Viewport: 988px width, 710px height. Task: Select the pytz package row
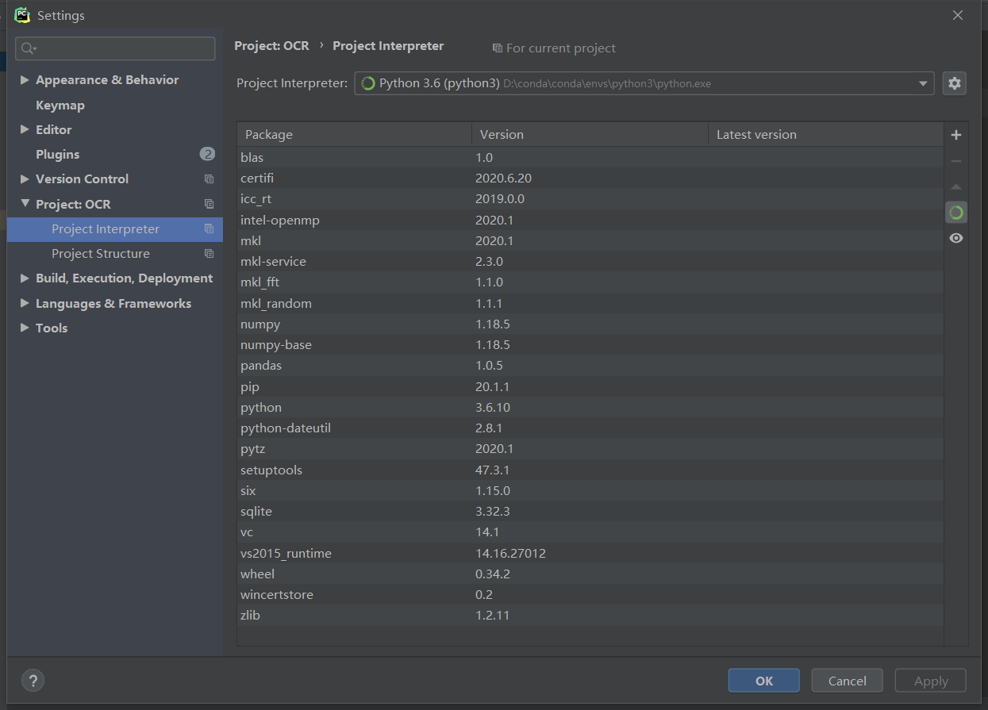click(x=590, y=448)
